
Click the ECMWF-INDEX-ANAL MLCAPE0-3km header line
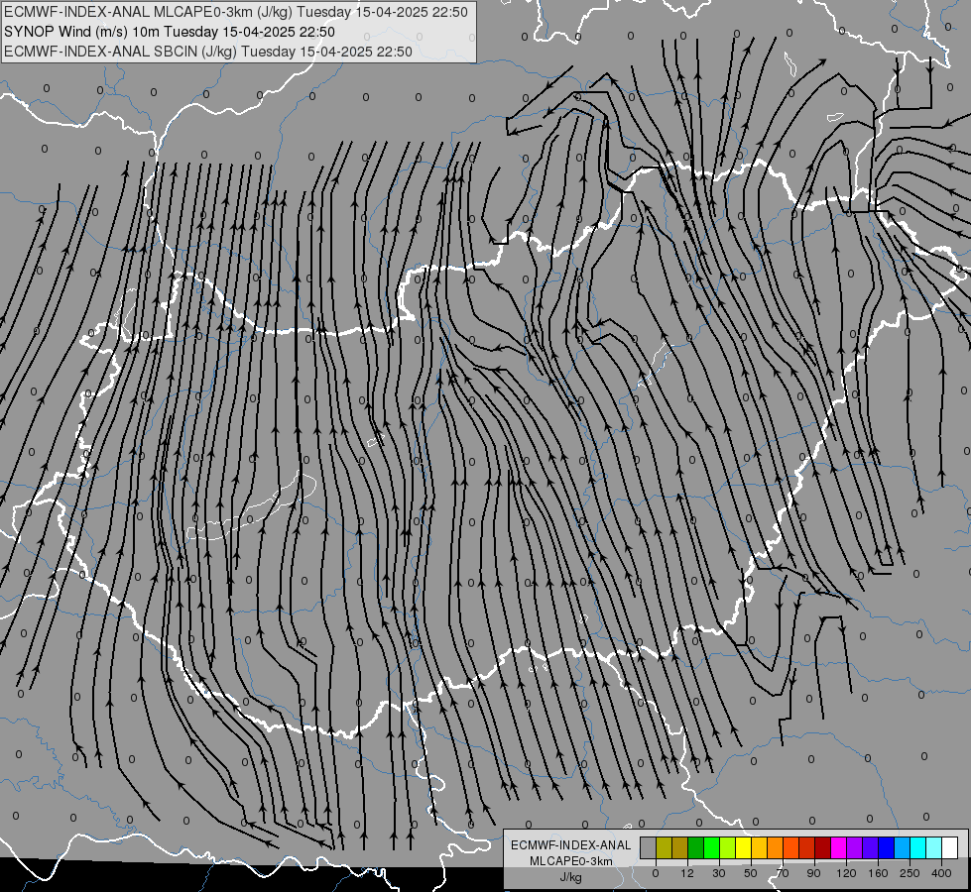click(235, 12)
